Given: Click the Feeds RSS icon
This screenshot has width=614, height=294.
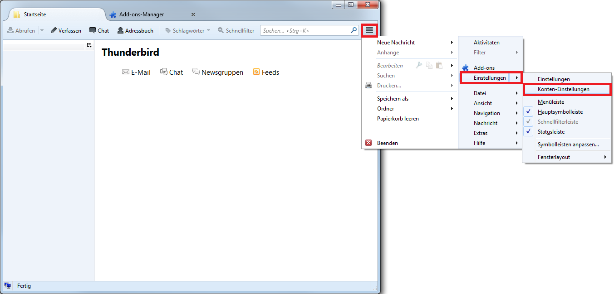Looking at the screenshot, I should coord(256,72).
